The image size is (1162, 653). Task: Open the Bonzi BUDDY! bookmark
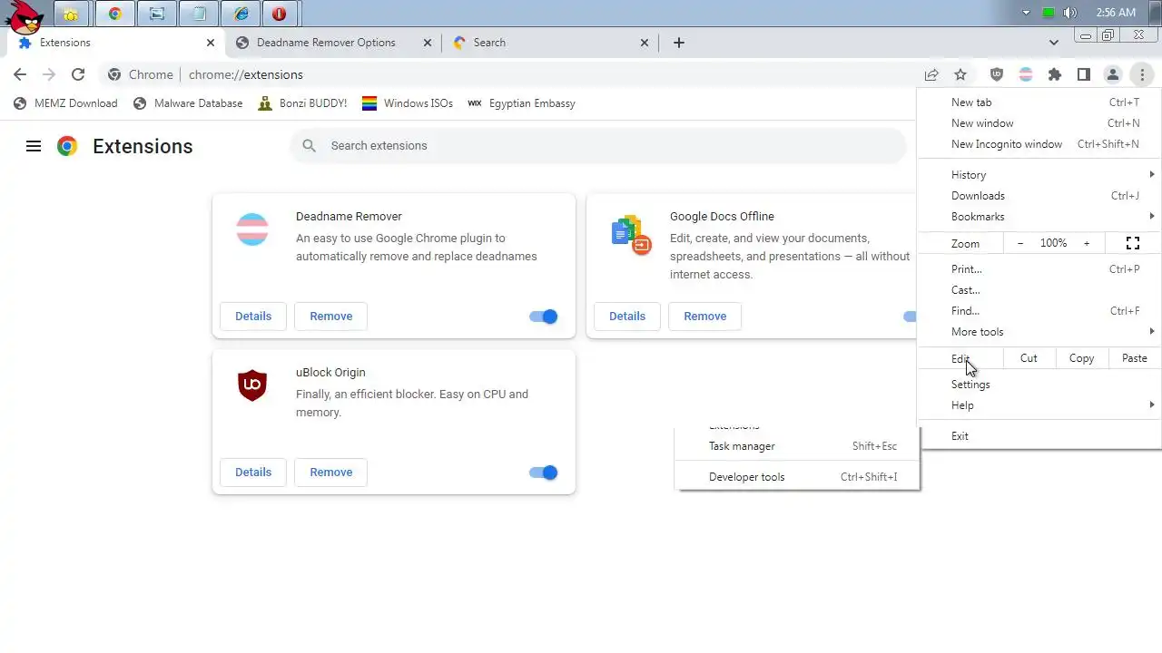click(302, 103)
